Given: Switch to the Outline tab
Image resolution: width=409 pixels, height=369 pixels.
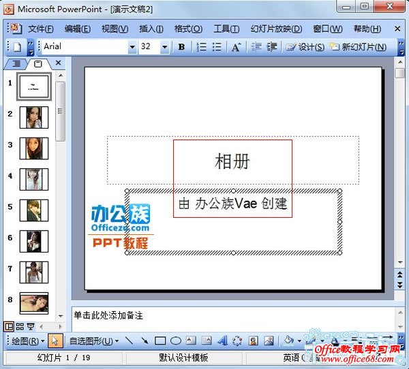Looking at the screenshot, I should (16, 63).
